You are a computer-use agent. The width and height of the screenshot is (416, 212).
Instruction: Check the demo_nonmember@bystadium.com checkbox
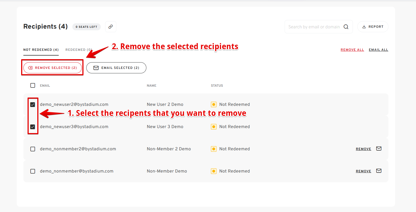tap(33, 171)
